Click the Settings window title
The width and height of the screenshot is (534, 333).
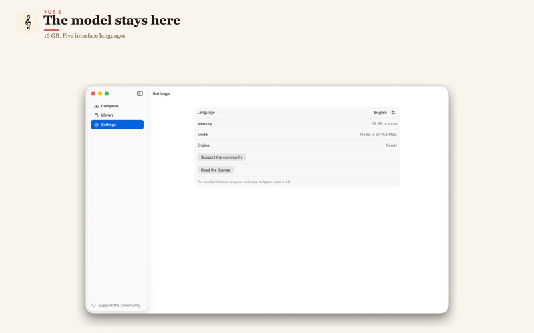[161, 93]
